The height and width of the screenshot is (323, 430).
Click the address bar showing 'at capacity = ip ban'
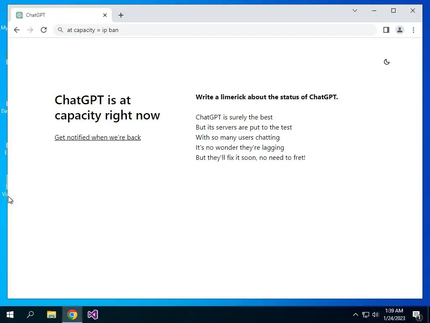pos(215,30)
